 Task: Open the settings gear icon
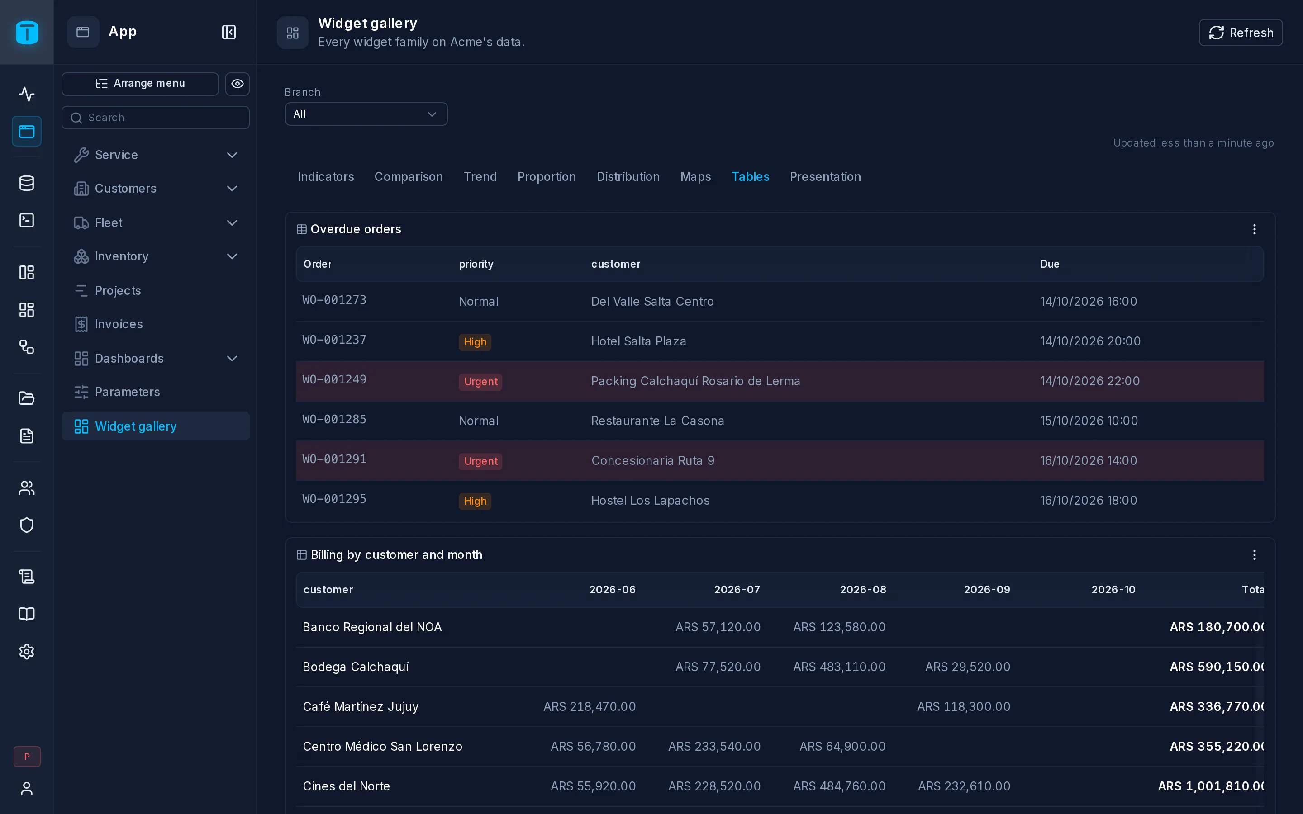[26, 651]
